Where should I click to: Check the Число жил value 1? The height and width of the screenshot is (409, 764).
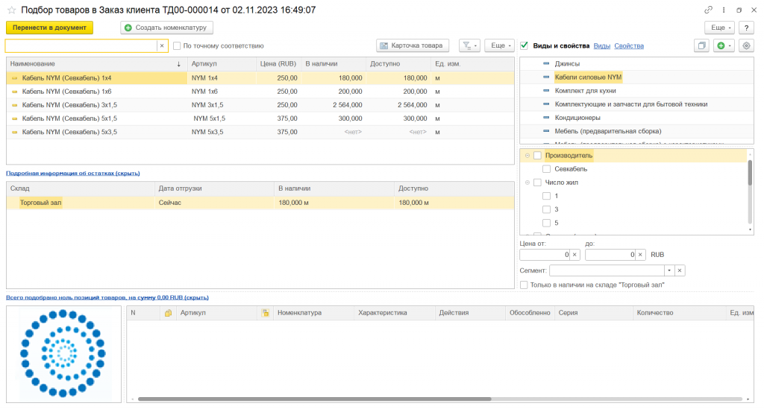pos(547,196)
